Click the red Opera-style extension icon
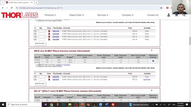191x107 pixels. [x=167, y=8]
